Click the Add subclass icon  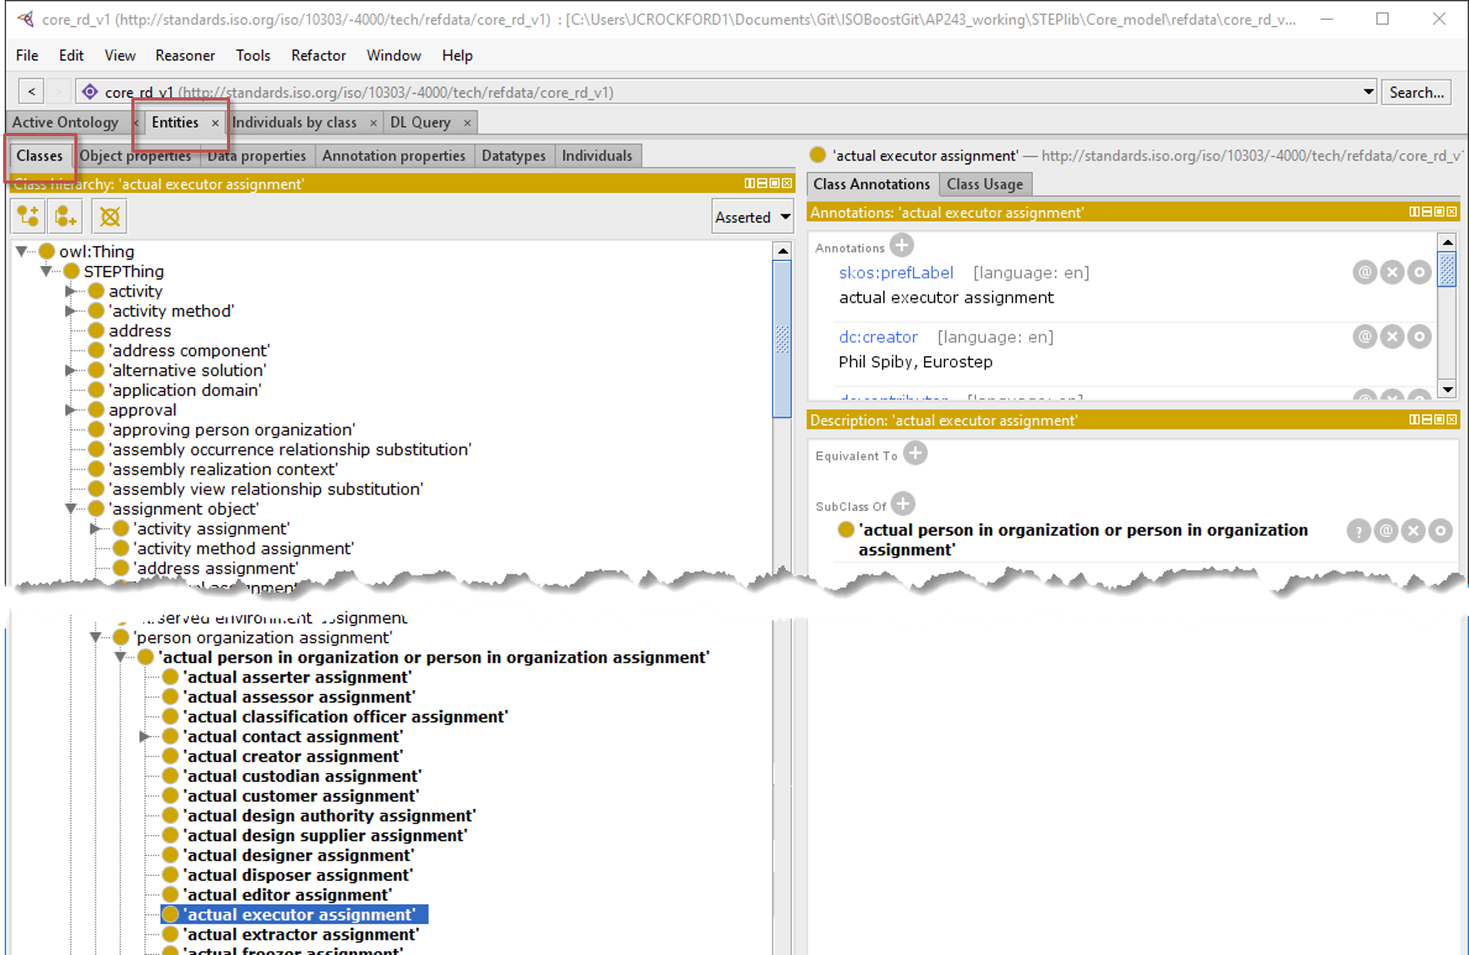point(28,217)
